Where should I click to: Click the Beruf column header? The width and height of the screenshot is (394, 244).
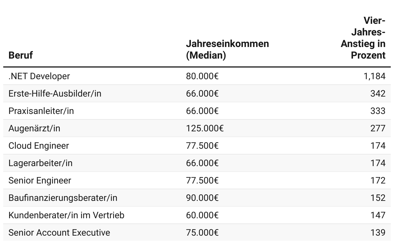[21, 55]
